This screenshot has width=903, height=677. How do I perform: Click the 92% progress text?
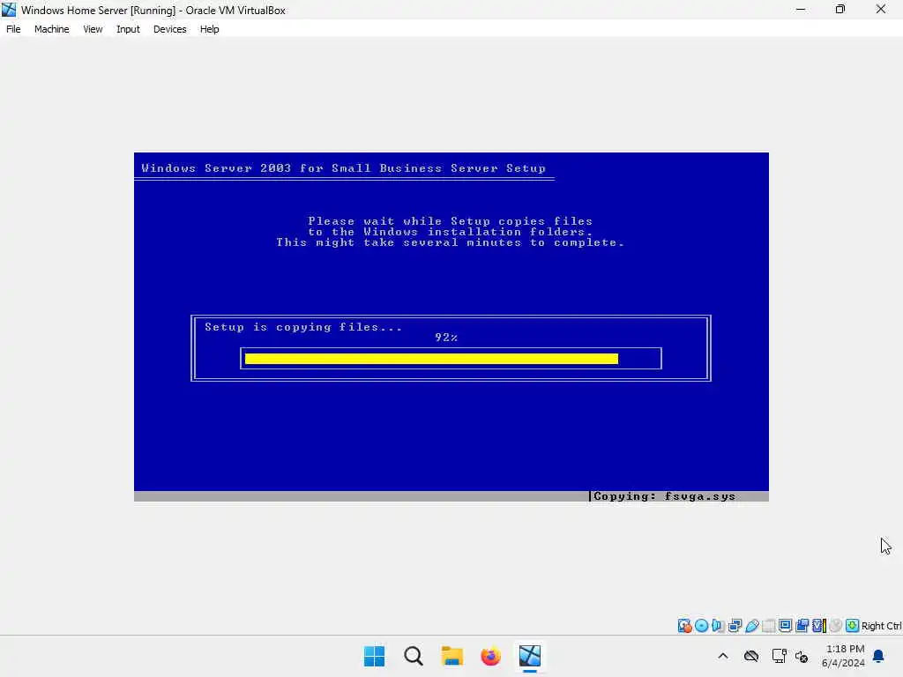(445, 338)
